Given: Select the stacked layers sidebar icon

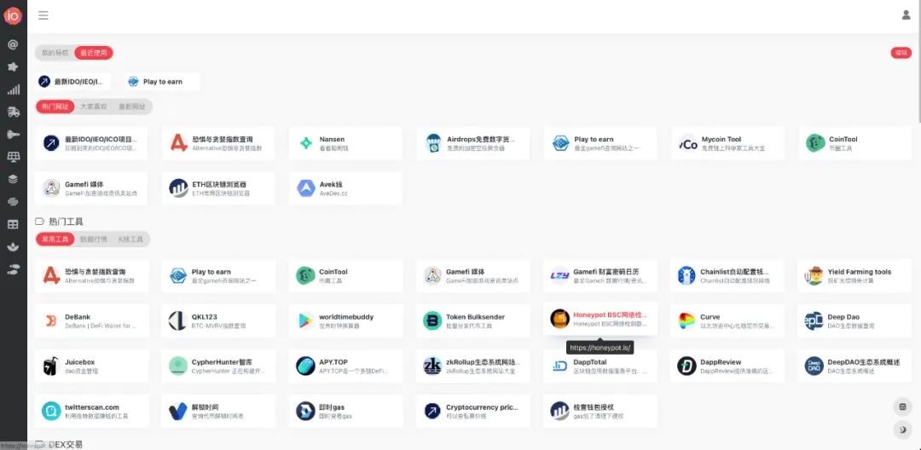Looking at the screenshot, I should [13, 179].
